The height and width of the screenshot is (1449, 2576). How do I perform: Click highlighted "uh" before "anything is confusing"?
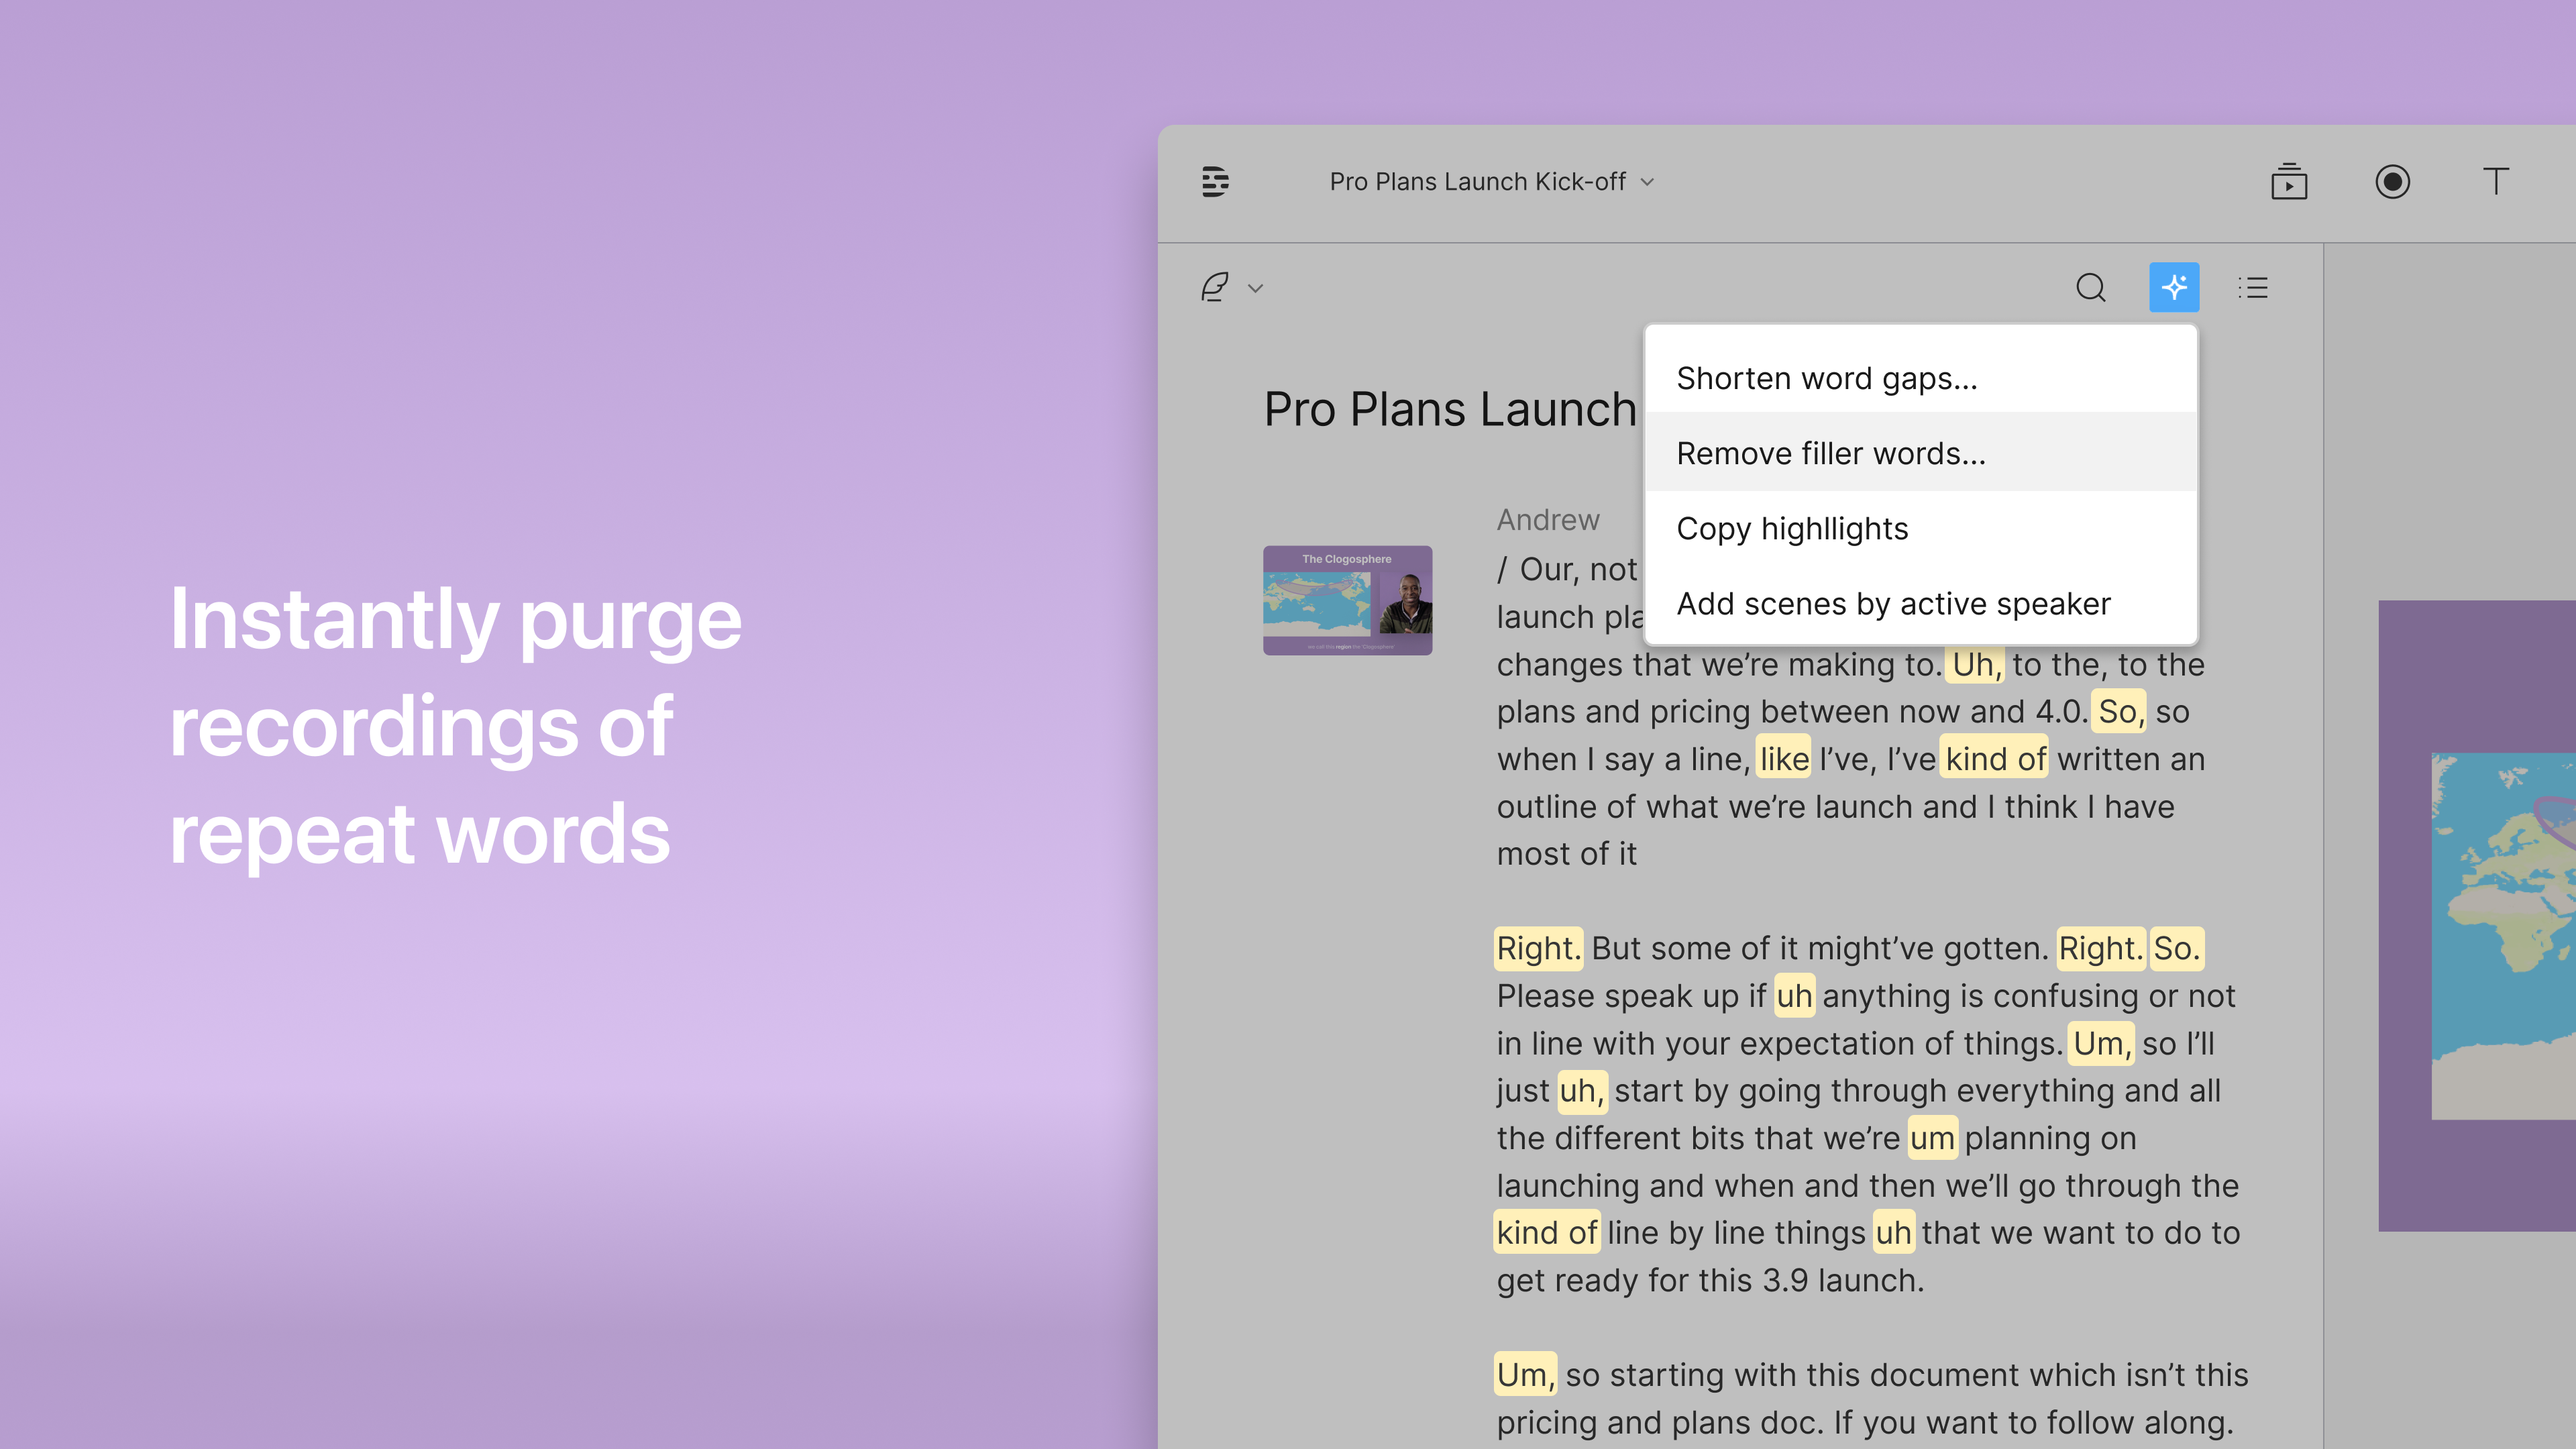pyautogui.click(x=1794, y=996)
